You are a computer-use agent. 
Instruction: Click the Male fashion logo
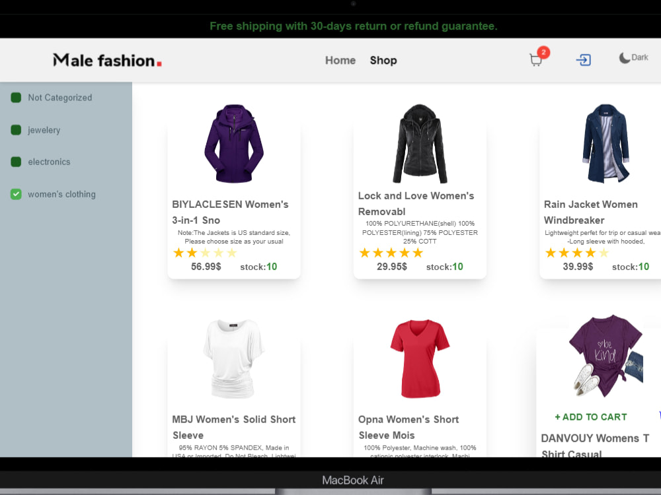108,60
